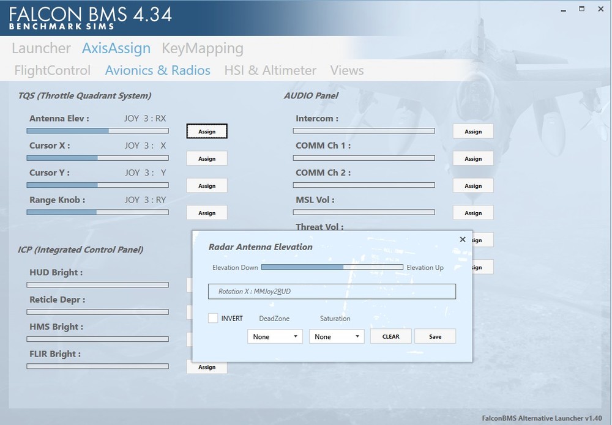Open the Views sub-tab

coord(347,70)
